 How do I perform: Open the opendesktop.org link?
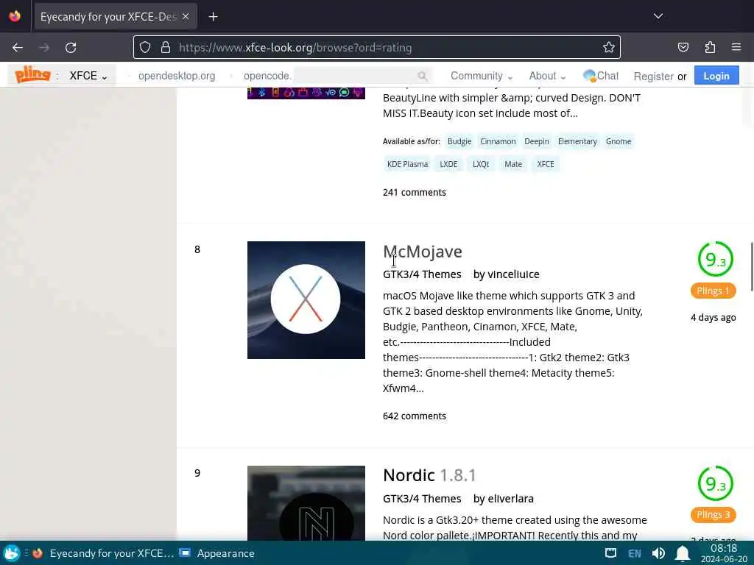[x=177, y=76]
